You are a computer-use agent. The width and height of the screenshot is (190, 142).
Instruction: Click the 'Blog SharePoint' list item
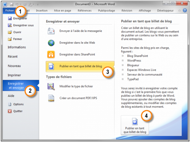137,56
